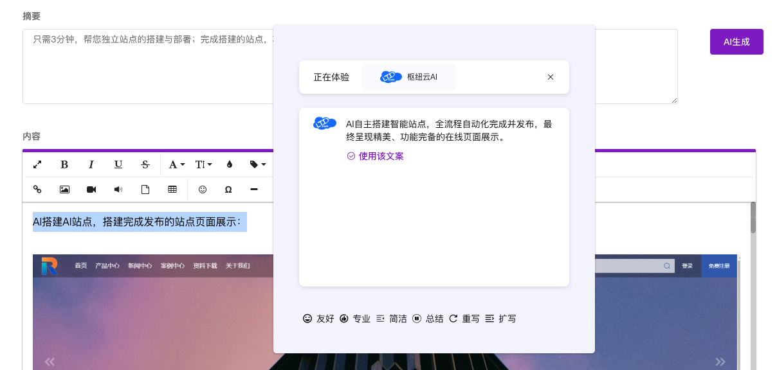Click the previous slide double-chevron arrow

pyautogui.click(x=50, y=362)
